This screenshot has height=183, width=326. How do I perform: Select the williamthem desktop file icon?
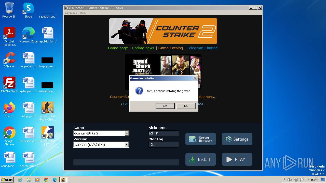tap(47, 87)
